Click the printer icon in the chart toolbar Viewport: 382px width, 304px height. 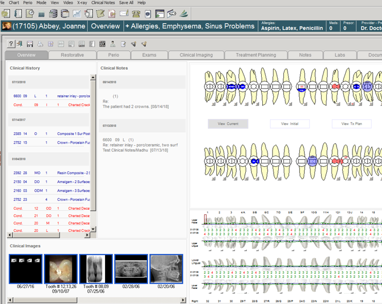[x=40, y=44]
